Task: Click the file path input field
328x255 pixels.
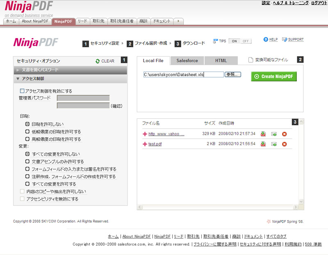Action: (x=183, y=74)
